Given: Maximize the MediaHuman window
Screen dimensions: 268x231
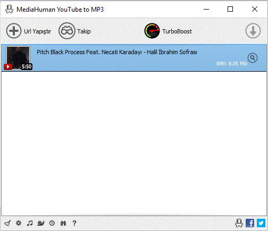Looking at the screenshot, I should pyautogui.click(x=230, y=9).
